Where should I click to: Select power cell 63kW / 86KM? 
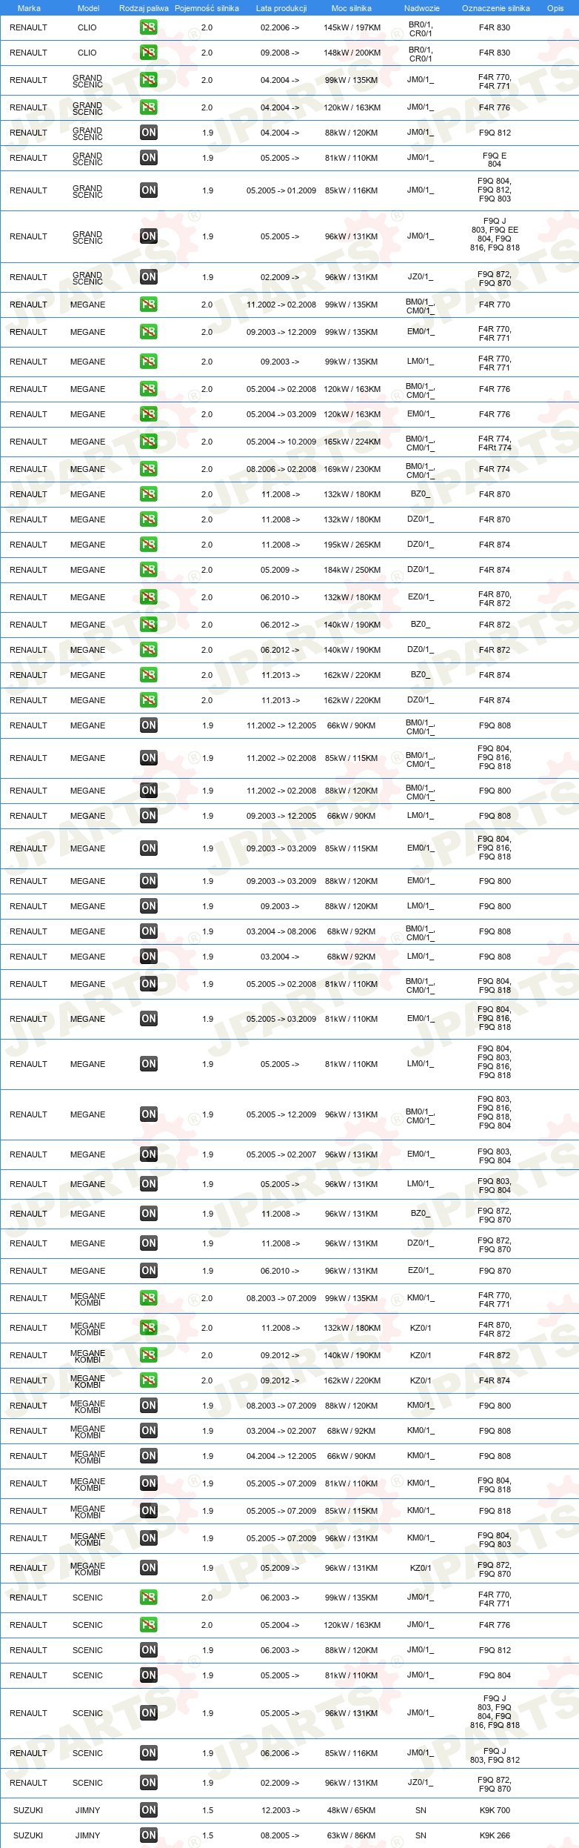(352, 1835)
